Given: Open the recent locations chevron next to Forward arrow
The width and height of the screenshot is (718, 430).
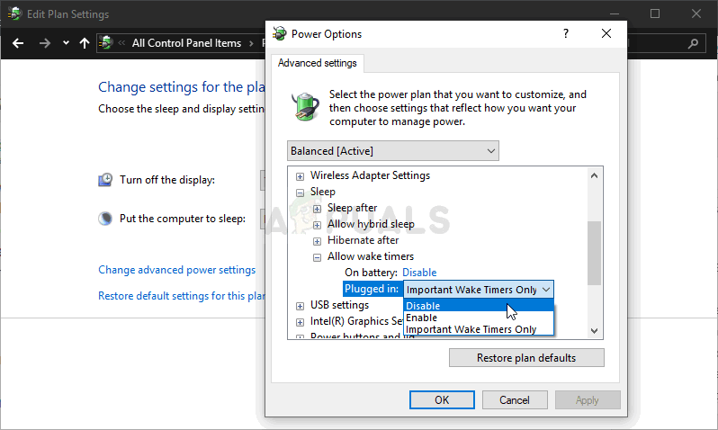Looking at the screenshot, I should [x=66, y=43].
